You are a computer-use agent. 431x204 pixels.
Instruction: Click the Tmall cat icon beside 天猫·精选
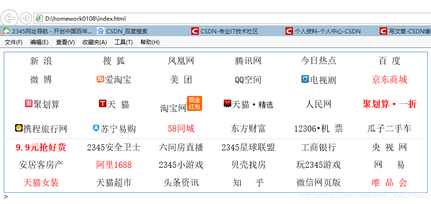tap(228, 103)
